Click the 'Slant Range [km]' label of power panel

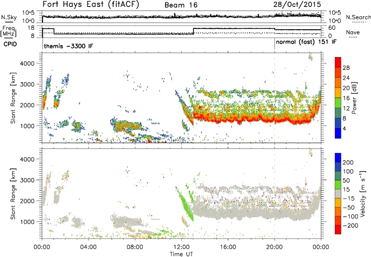point(13,98)
